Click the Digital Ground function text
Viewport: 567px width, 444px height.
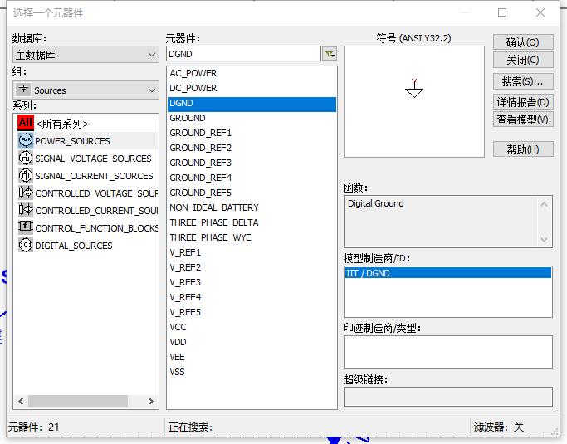point(376,203)
